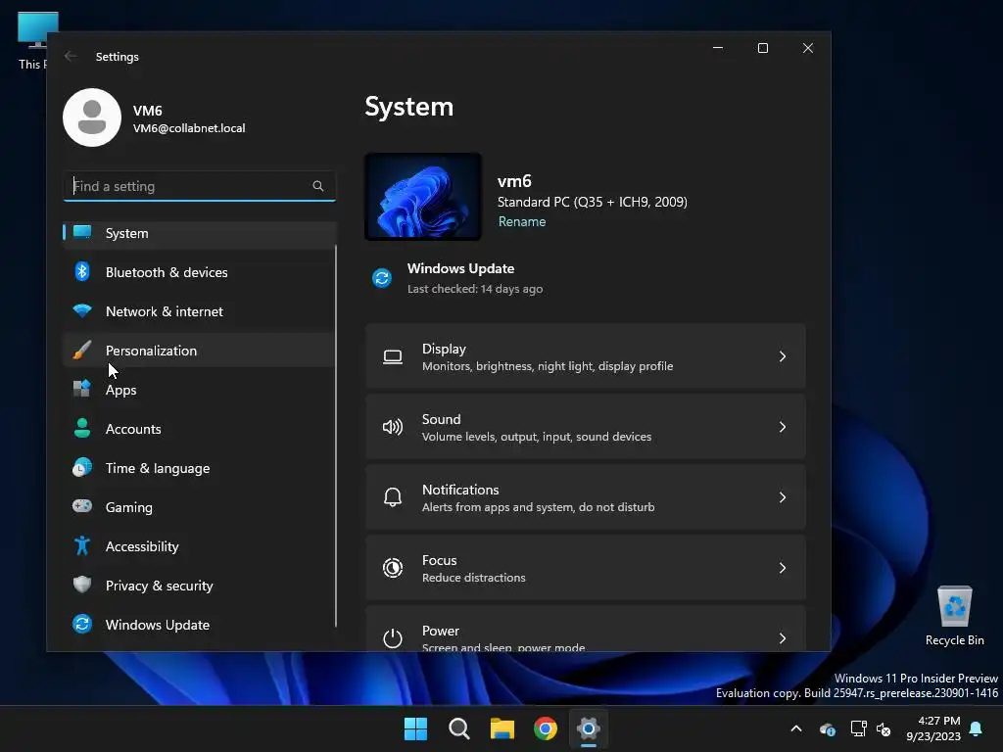Open Windows Update in sidebar
The image size is (1003, 752).
click(x=200, y=625)
